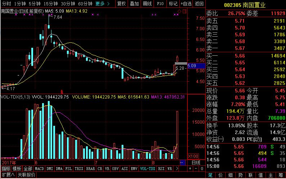This screenshot has width=286, height=179.
Task: Click the split-square icon atop the price chart
Action: coord(185,11)
